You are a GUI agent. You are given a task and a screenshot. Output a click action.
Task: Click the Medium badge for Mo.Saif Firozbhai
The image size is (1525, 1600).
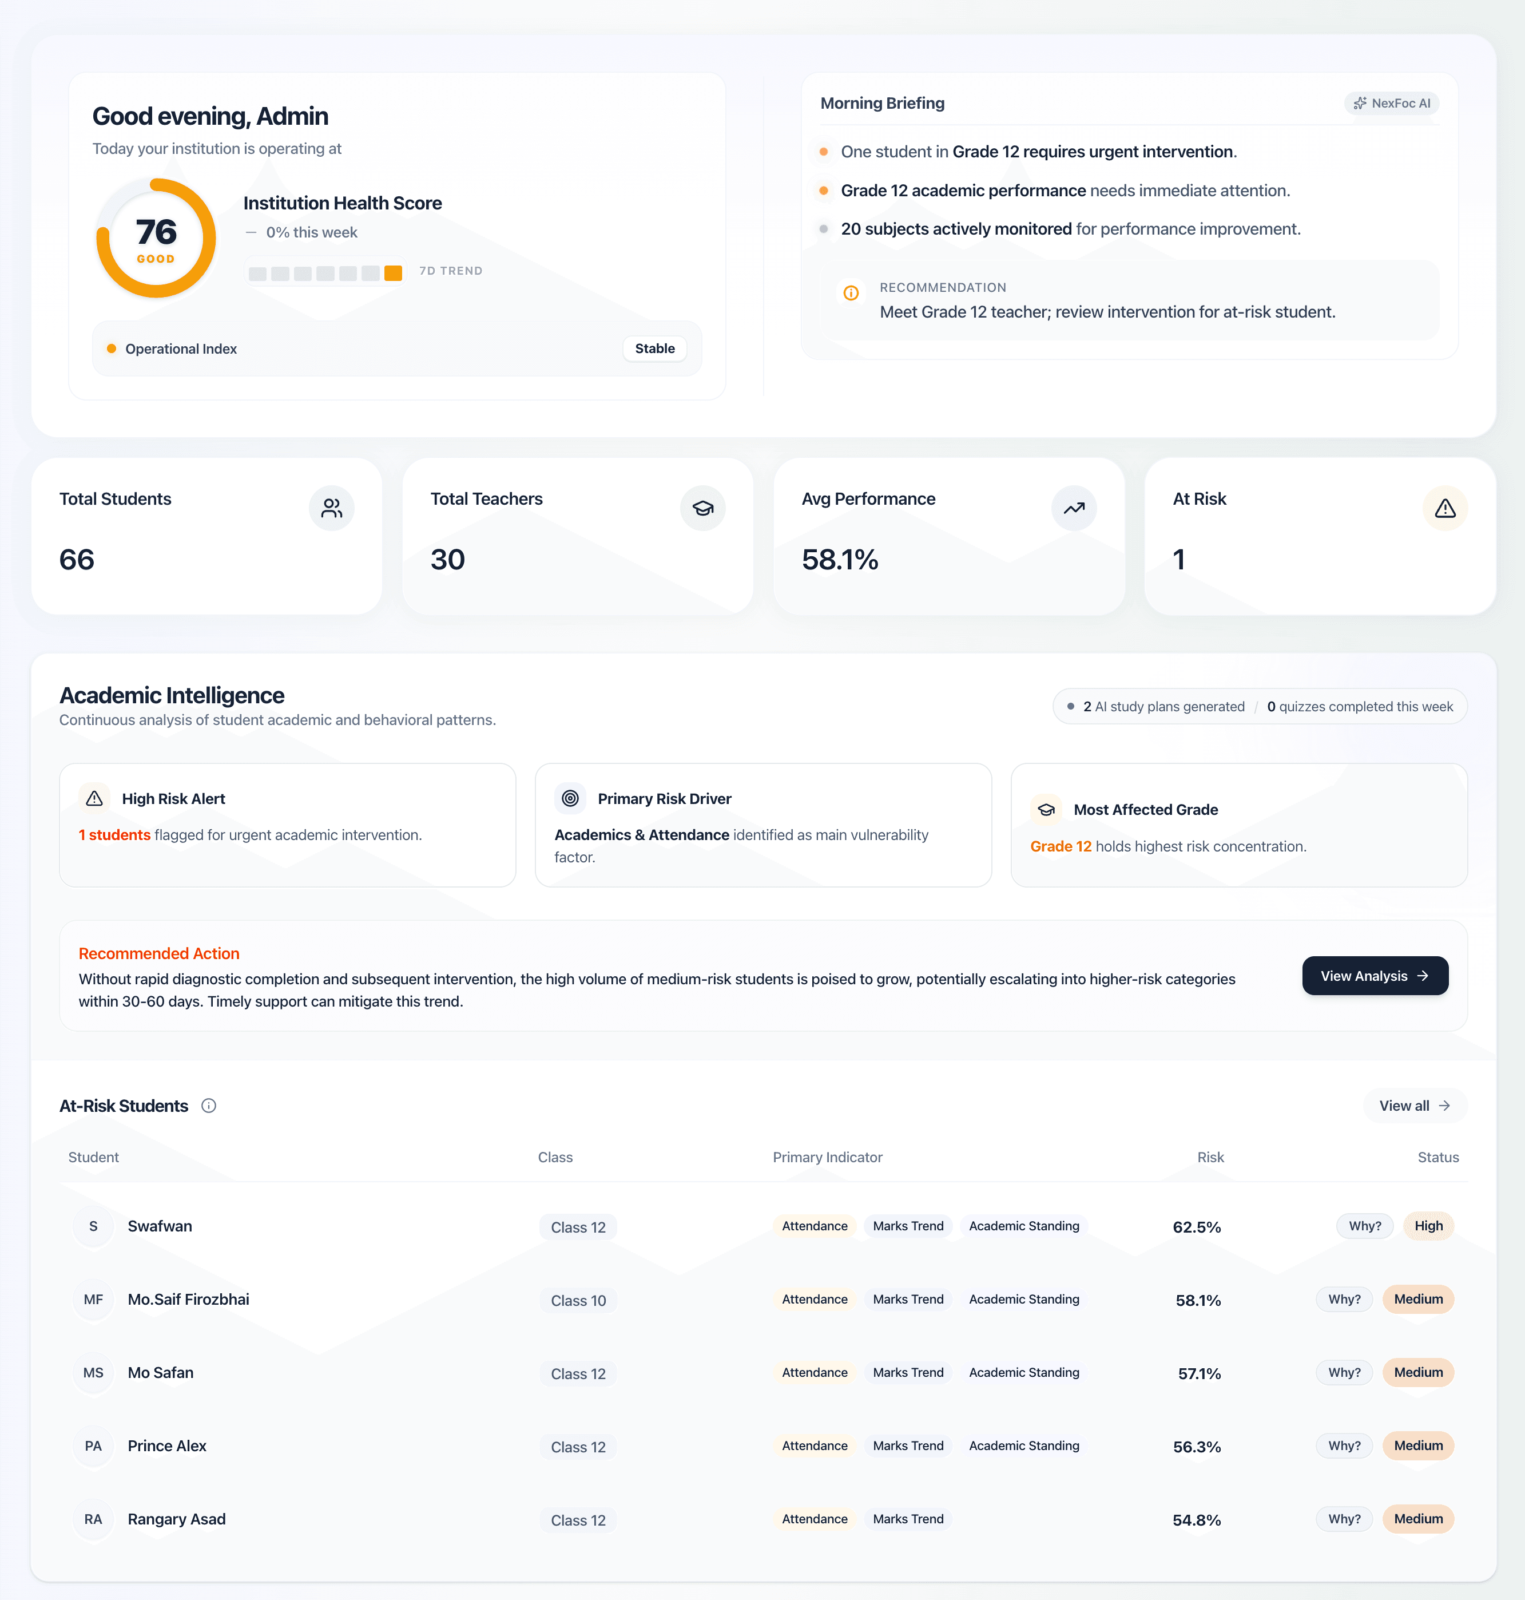(1419, 1299)
